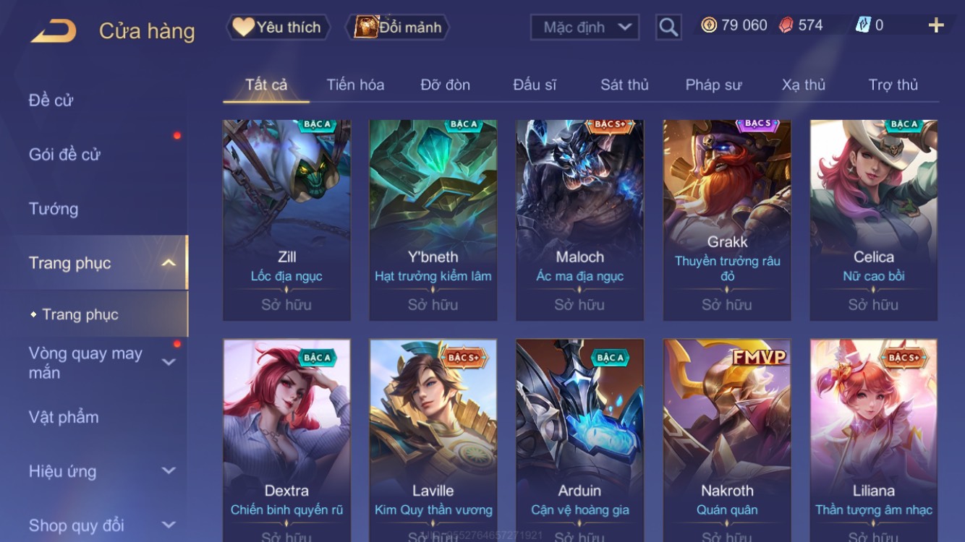
Task: Tap the blue voucher currency icon
Action: [863, 25]
